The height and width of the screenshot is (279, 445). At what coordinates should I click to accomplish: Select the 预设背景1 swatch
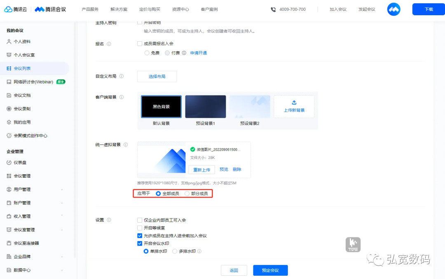point(205,106)
